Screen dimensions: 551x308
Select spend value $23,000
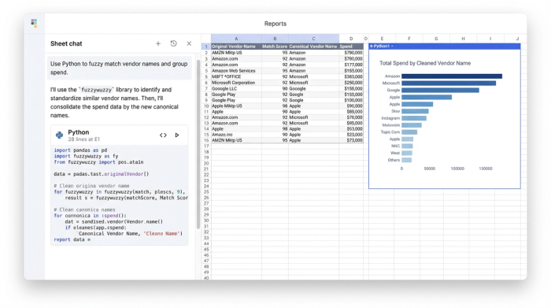click(x=351, y=135)
